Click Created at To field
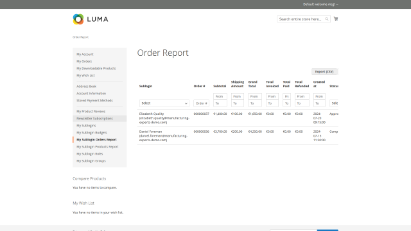This screenshot has height=231, width=411. coord(319,103)
